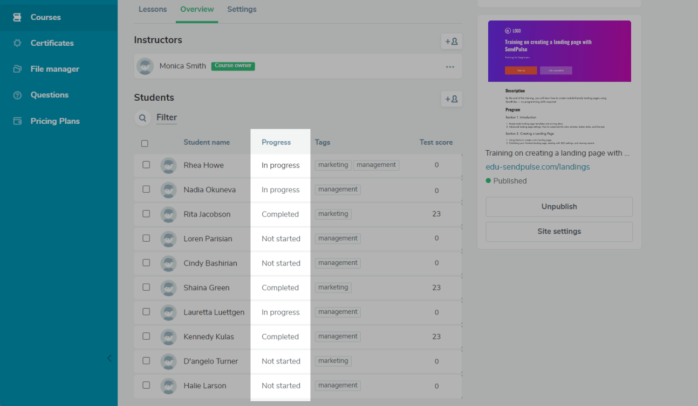Click the student search magnifier icon
This screenshot has height=406, width=698.
[x=142, y=117]
